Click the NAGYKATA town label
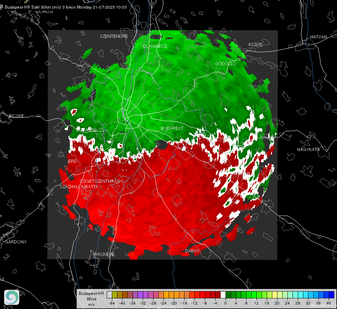 (x=308, y=150)
